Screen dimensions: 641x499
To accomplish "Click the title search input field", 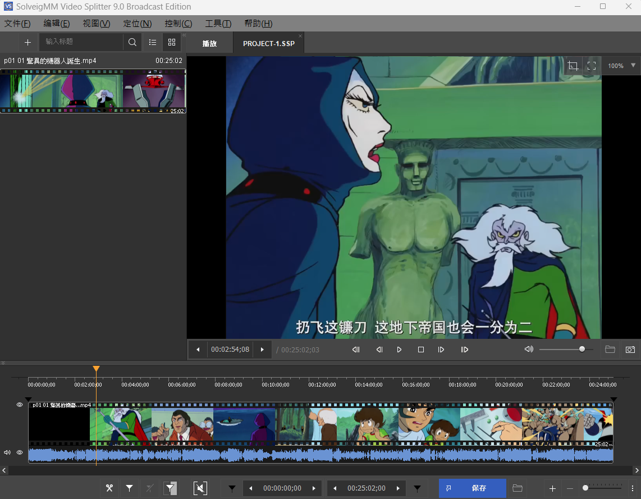I will coord(81,42).
